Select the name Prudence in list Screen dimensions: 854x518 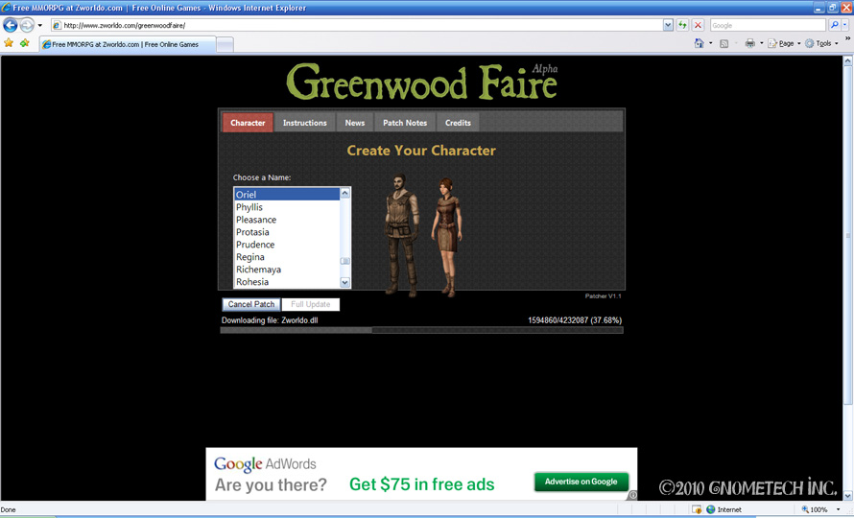pyautogui.click(x=255, y=245)
